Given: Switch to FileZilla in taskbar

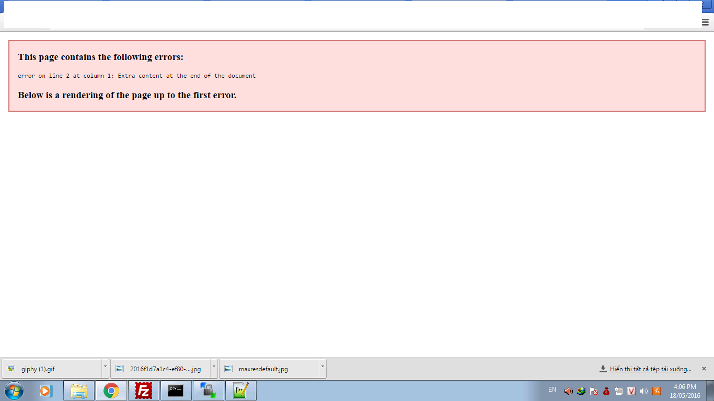Looking at the screenshot, I should pyautogui.click(x=143, y=391).
